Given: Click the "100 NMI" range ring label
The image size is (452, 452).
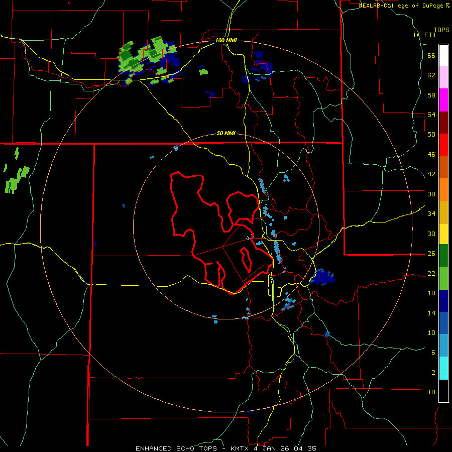Looking at the screenshot, I should pyautogui.click(x=226, y=40).
